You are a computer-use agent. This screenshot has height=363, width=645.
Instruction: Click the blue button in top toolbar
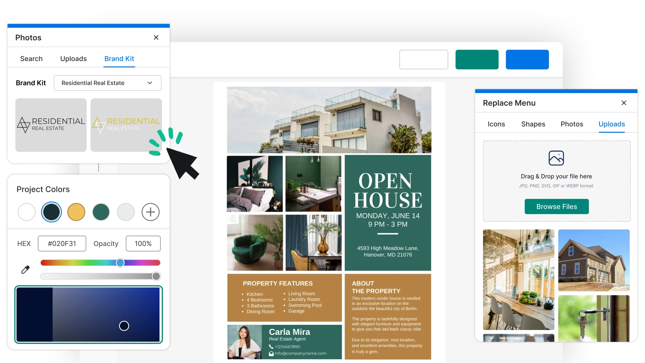(527, 60)
